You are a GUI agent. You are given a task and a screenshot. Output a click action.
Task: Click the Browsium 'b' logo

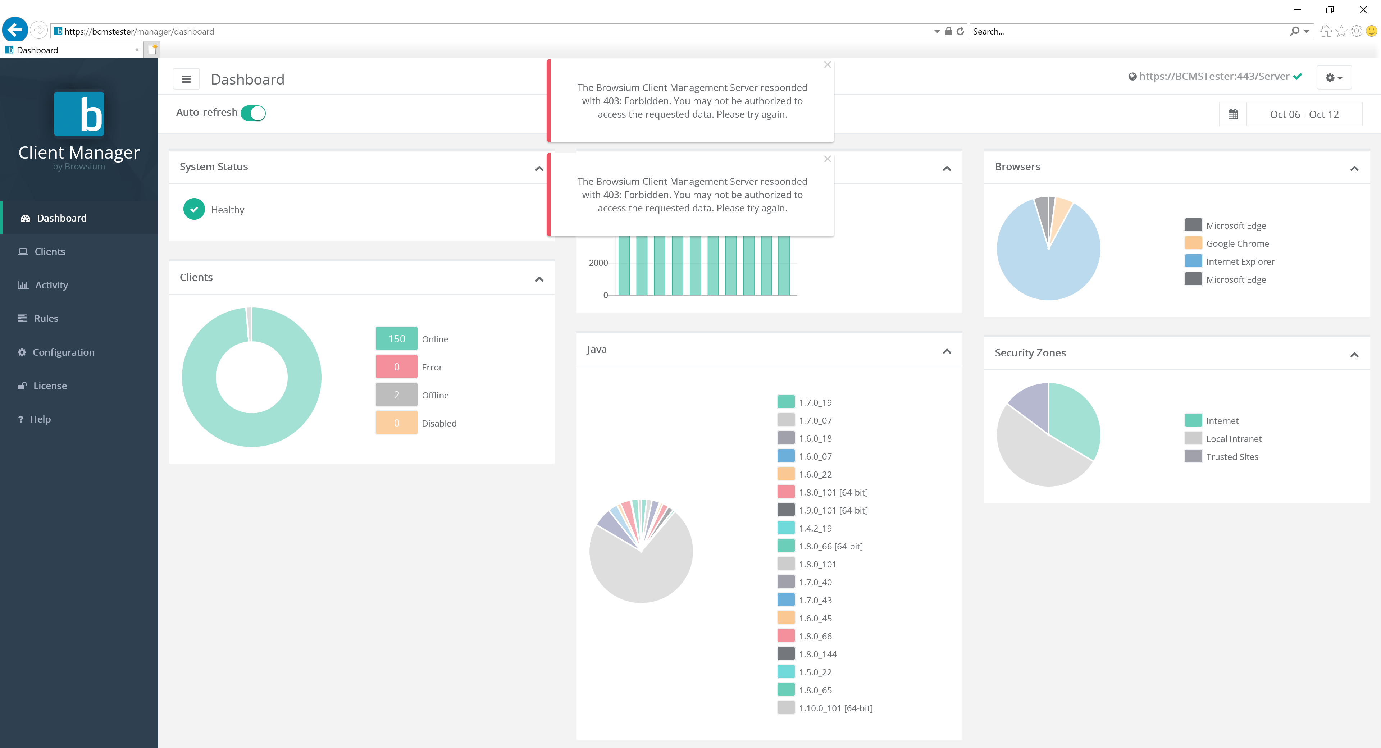[x=79, y=114]
